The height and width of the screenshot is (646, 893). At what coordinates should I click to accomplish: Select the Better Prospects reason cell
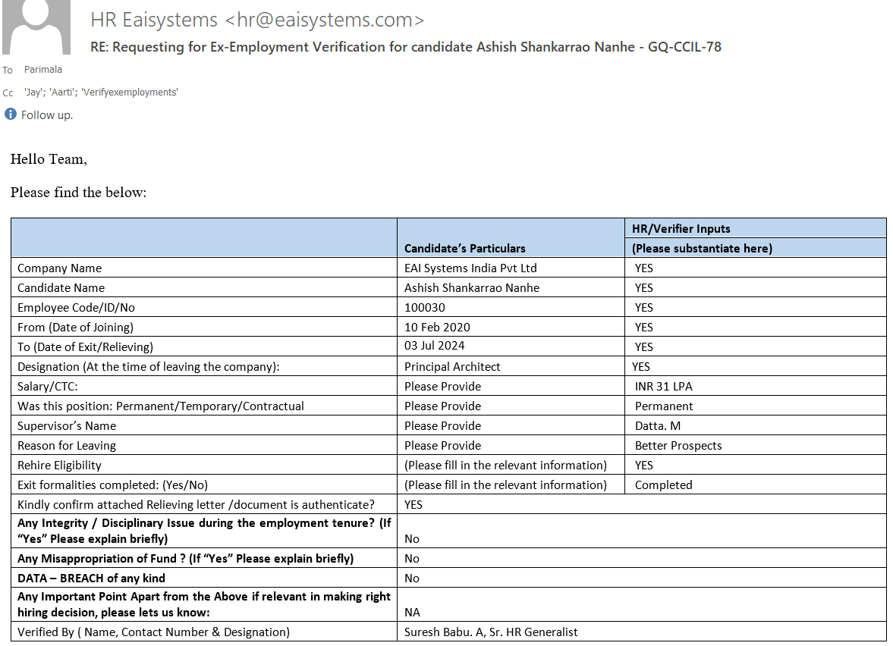pyautogui.click(x=678, y=445)
